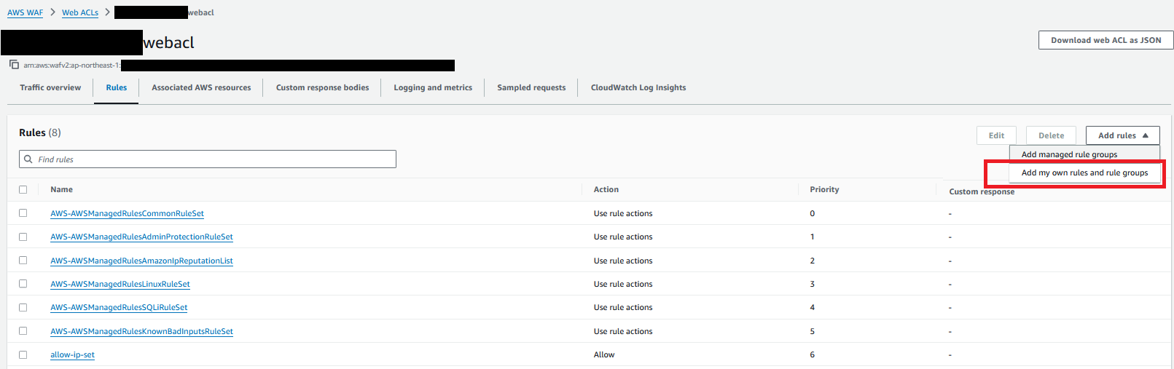Open AWS-AWSManagedRulesLinuxRuleSet link
Image resolution: width=1174 pixels, height=369 pixels.
tap(120, 284)
